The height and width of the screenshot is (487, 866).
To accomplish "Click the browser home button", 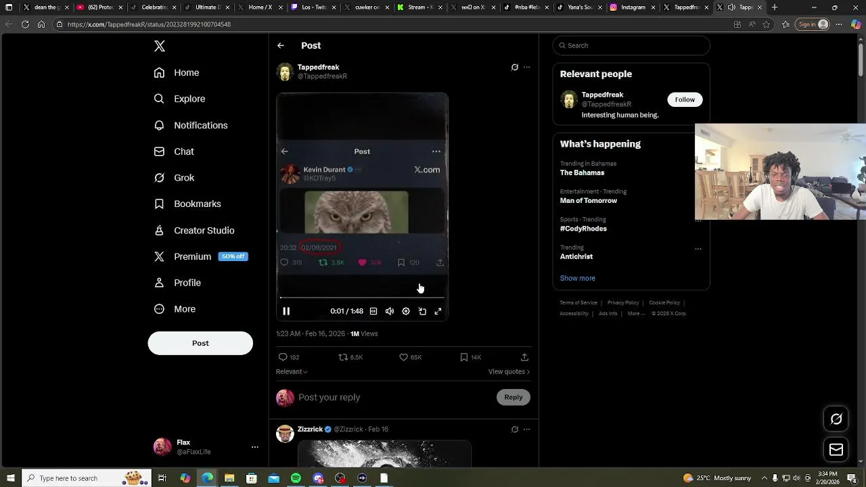I will [41, 24].
